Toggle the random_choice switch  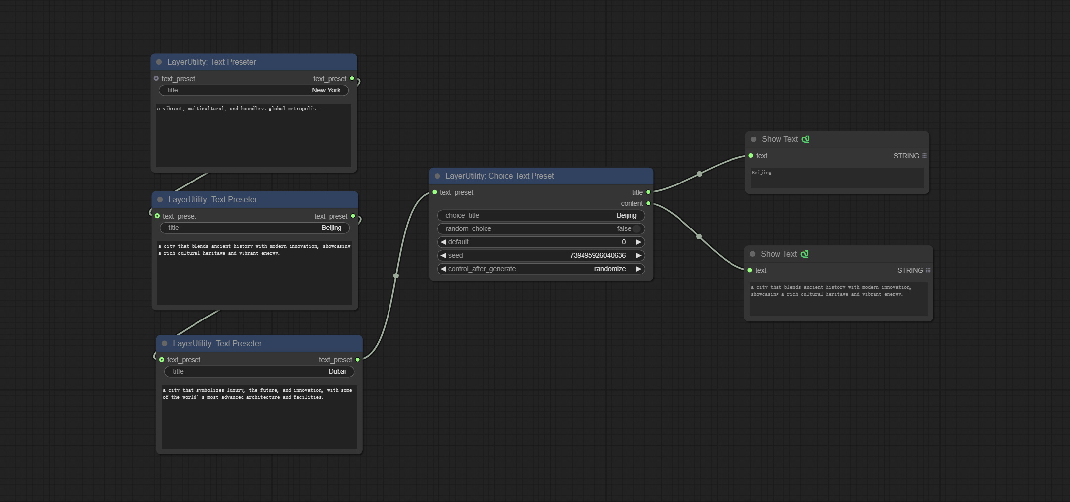click(636, 228)
